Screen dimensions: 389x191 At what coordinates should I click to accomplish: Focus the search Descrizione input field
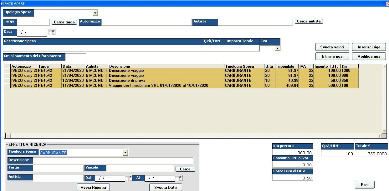pyautogui.click(x=113, y=161)
